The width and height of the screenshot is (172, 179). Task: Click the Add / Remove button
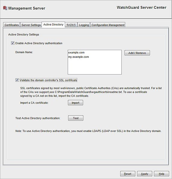[137, 53]
